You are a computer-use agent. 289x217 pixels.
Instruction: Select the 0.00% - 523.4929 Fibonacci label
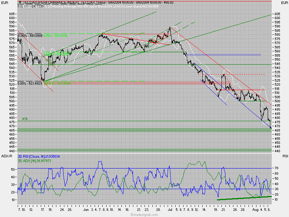click(29, 82)
